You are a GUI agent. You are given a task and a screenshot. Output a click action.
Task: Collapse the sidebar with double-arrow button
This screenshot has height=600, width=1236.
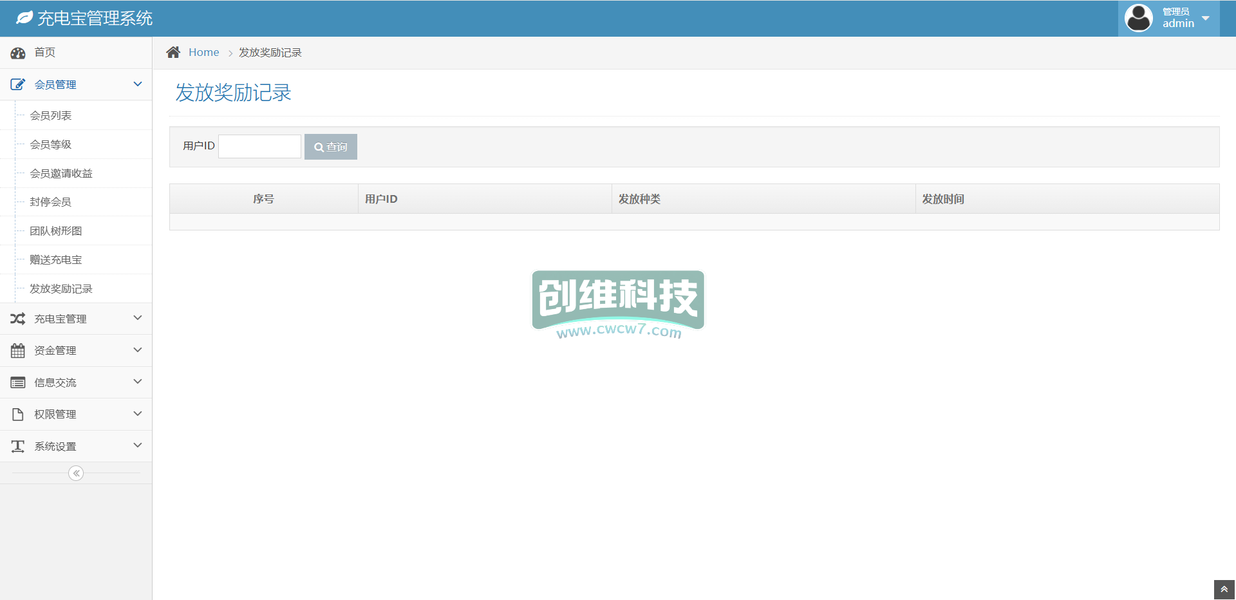(x=76, y=473)
